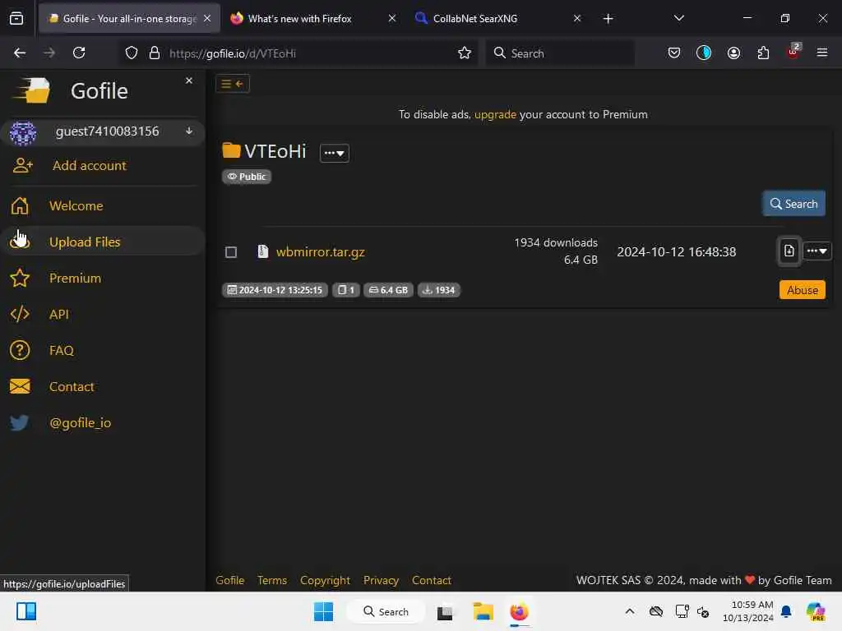Click the 2024-10-12 13:25:15 date badge
842x631 pixels.
pyautogui.click(x=275, y=290)
